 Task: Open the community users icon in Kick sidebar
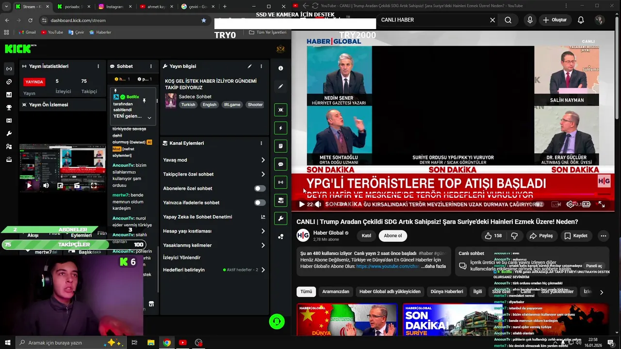[x=9, y=146]
